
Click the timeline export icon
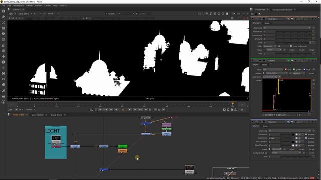(236, 110)
